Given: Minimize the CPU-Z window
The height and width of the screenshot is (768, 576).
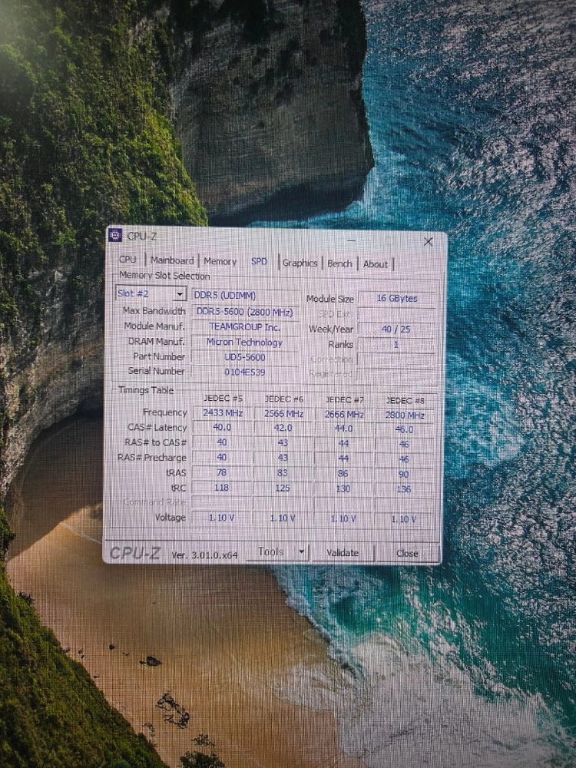Looking at the screenshot, I should (x=351, y=240).
